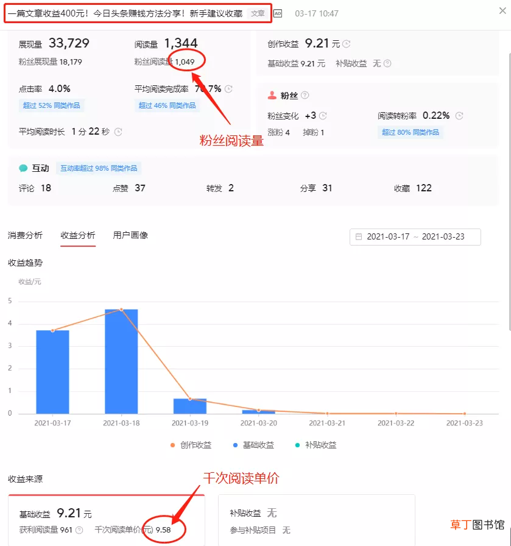
Task: Click the 点击率 4.0% value
Action: [x=60, y=89]
